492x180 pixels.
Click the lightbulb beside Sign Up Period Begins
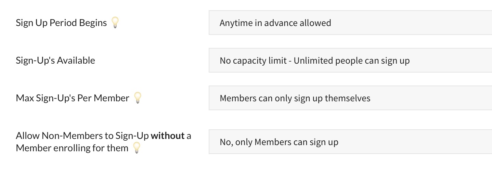(x=115, y=23)
